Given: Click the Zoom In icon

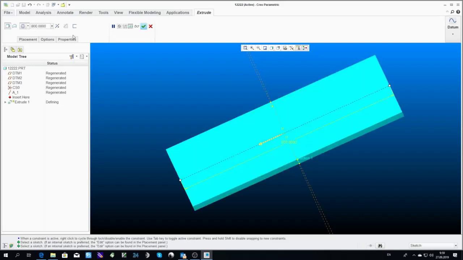Looking at the screenshot, I should point(252,48).
